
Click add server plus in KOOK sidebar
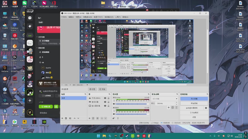point(30,101)
